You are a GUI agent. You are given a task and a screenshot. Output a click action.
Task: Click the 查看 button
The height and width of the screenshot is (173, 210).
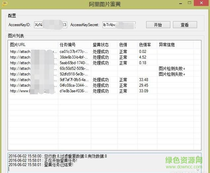point(185,25)
